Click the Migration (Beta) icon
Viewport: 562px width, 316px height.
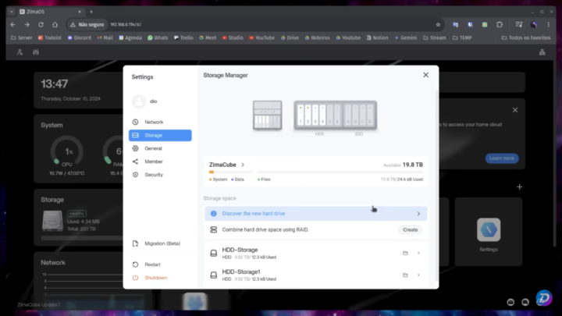(x=136, y=243)
